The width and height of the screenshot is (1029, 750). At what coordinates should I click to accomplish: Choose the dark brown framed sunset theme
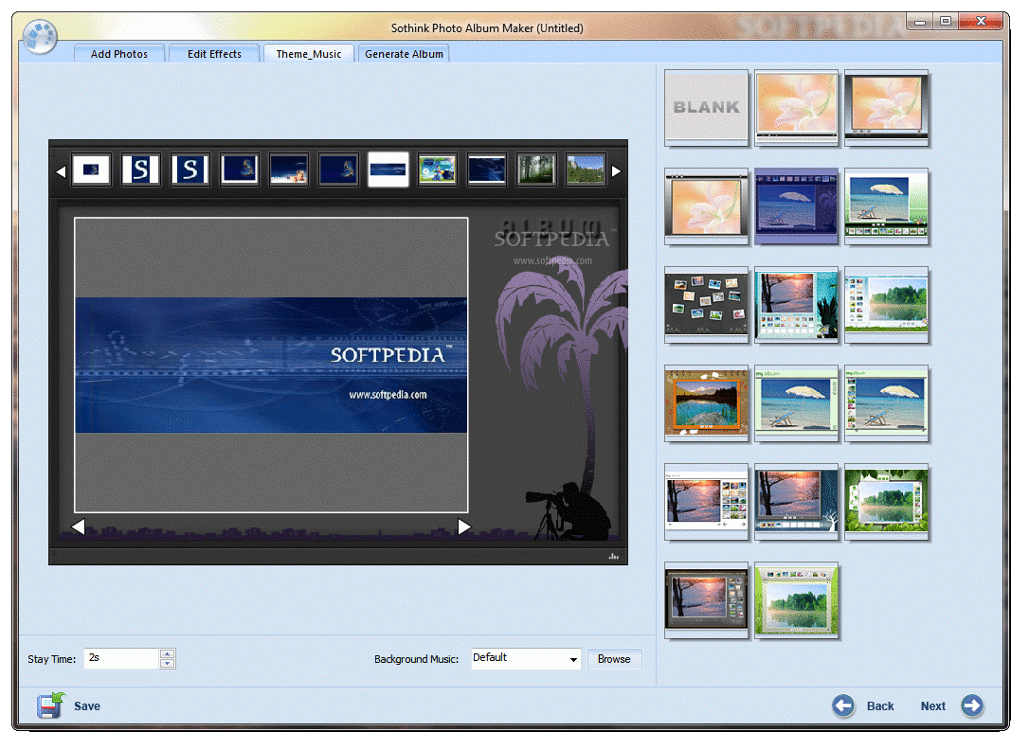[x=706, y=599]
